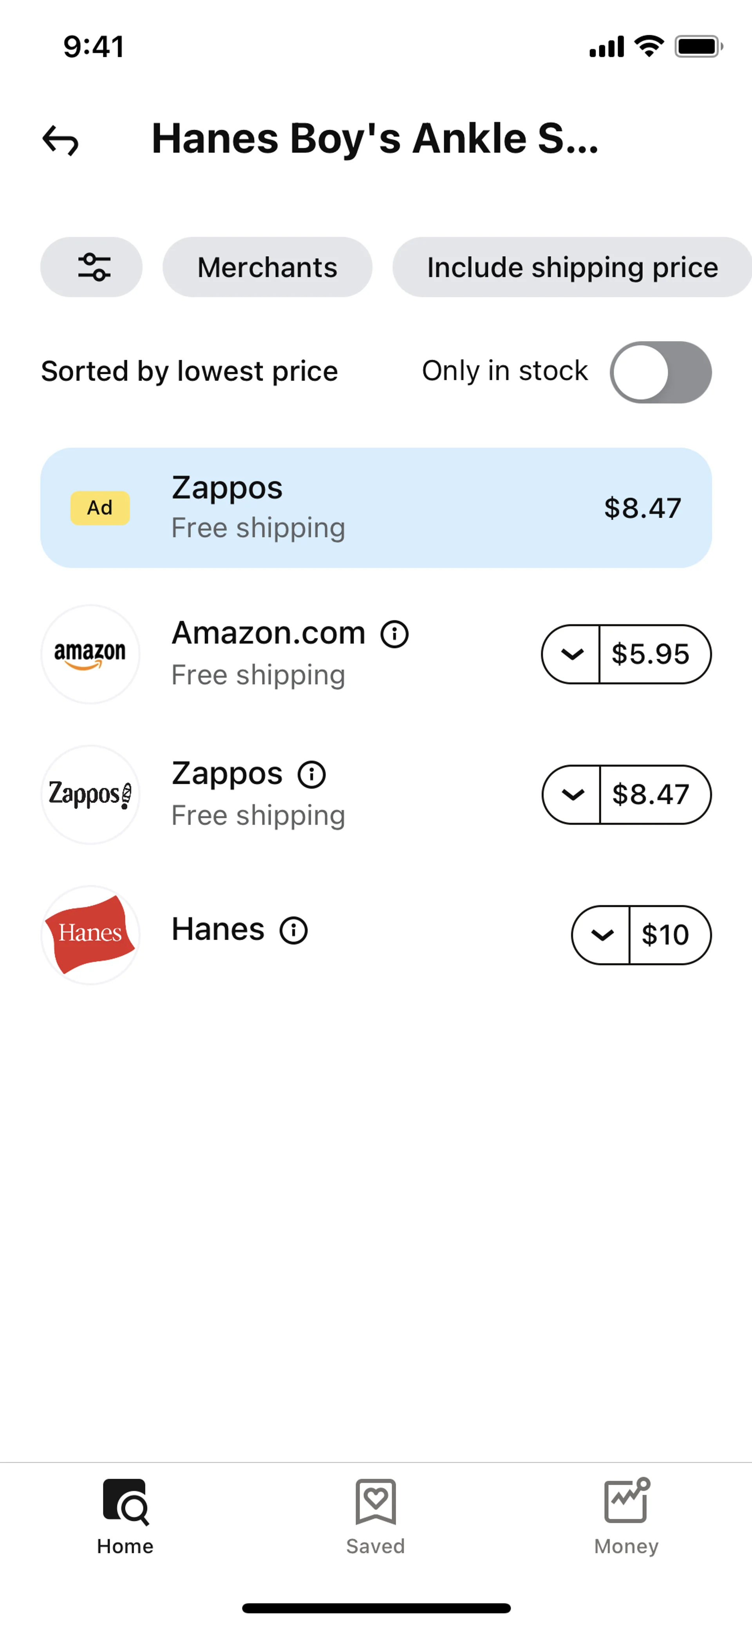Enable the Only in stock switch
This screenshot has width=752, height=1629.
660,372
